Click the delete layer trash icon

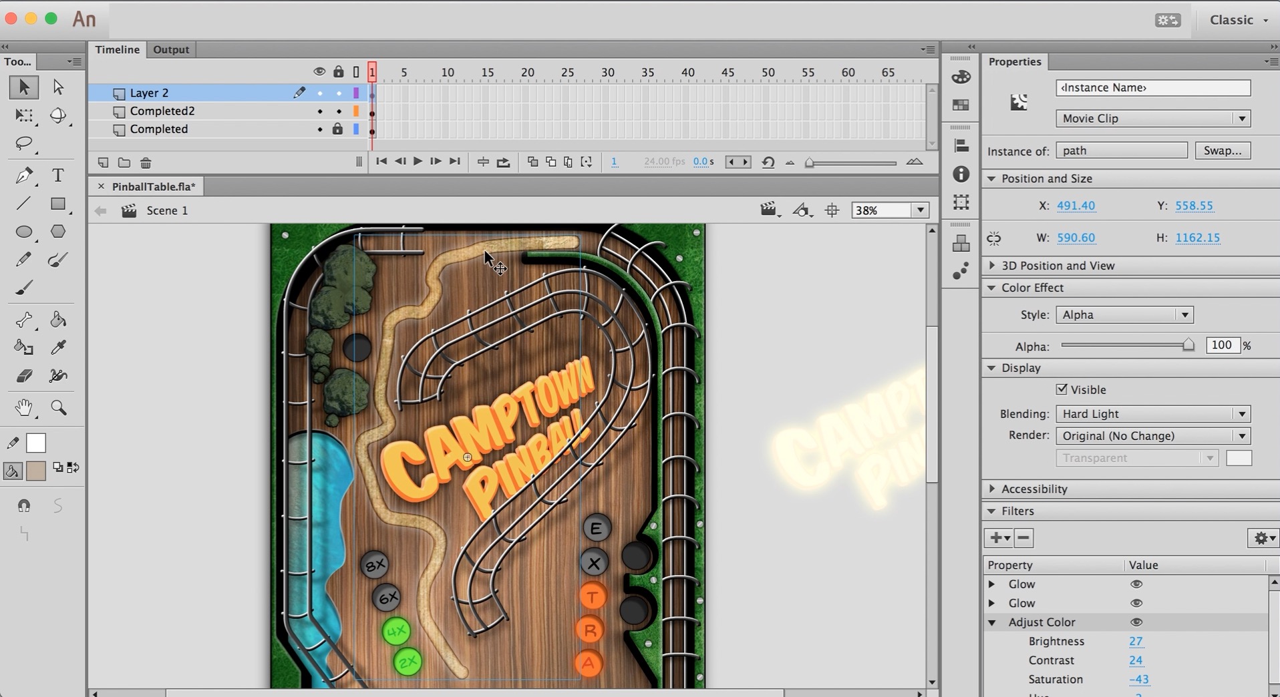pos(146,163)
